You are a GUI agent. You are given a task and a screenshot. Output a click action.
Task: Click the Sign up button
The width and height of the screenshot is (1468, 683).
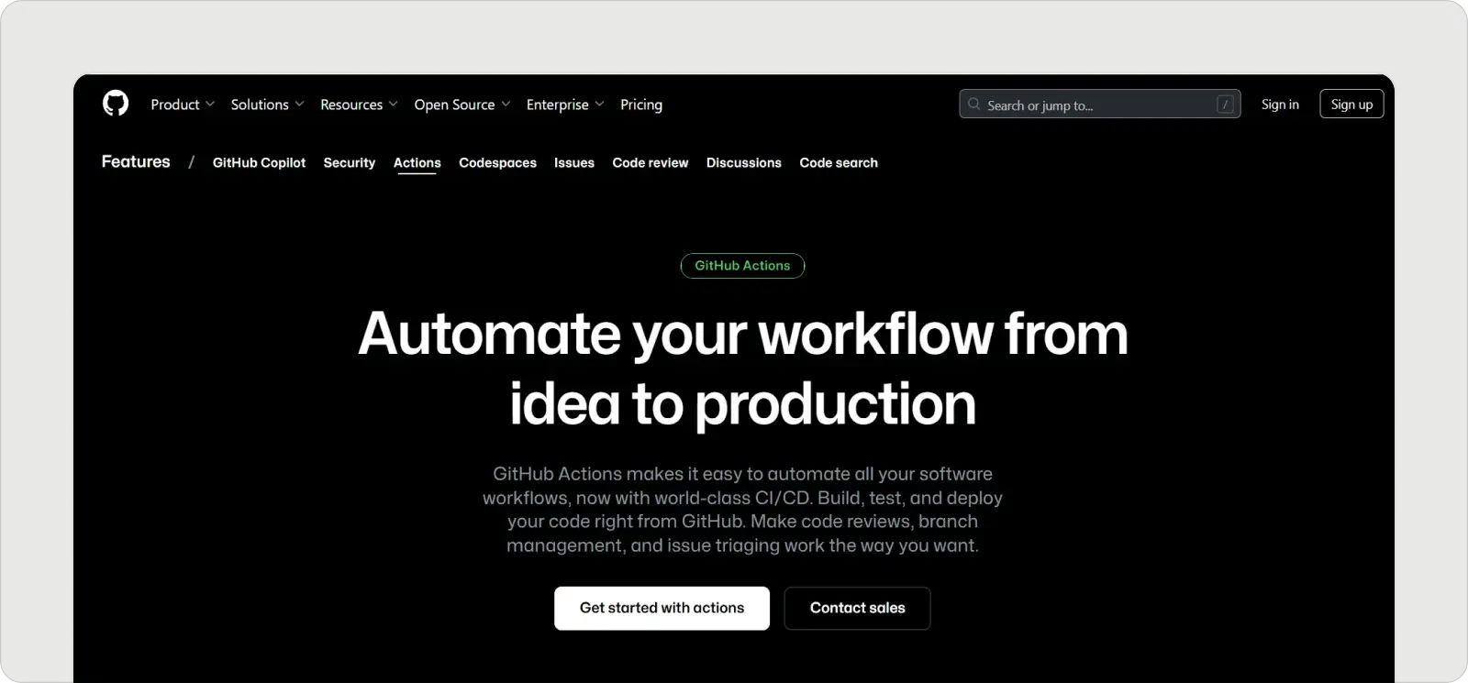(x=1351, y=105)
